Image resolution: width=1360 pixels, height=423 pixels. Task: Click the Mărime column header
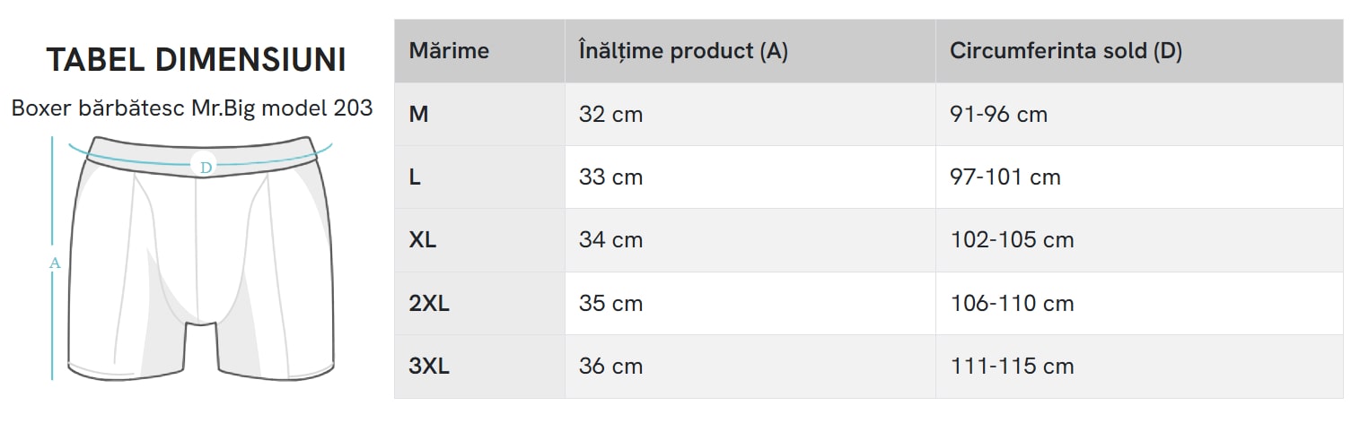(449, 51)
